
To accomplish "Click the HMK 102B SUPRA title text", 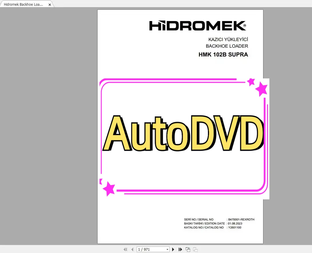I will coord(223,54).
